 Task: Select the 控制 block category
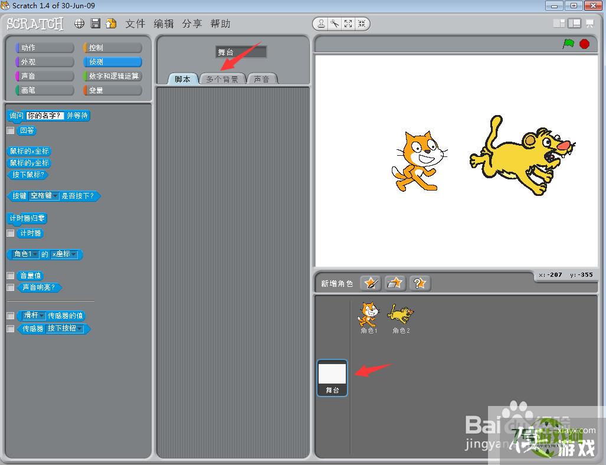click(x=113, y=48)
